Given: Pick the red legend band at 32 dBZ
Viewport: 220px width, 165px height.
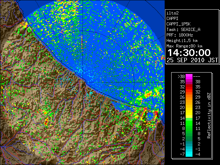Looking at the screenshot, I should coord(189,87).
